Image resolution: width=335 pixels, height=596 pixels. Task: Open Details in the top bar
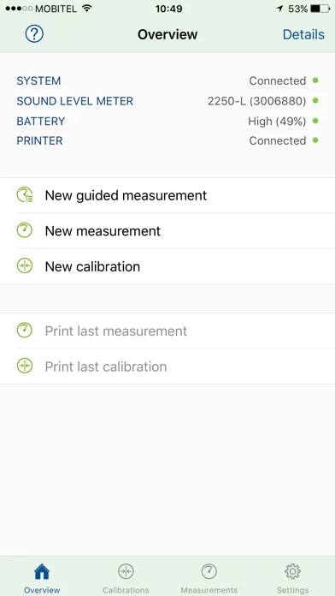click(303, 34)
